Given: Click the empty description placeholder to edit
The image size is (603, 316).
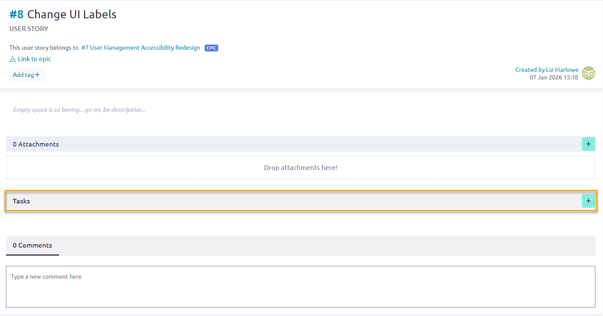Looking at the screenshot, I should (79, 110).
